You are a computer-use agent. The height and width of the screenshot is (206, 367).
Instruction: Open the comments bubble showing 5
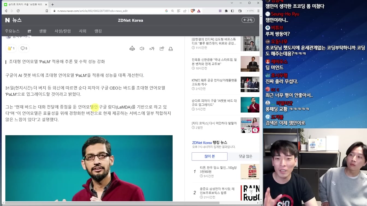click(24, 48)
